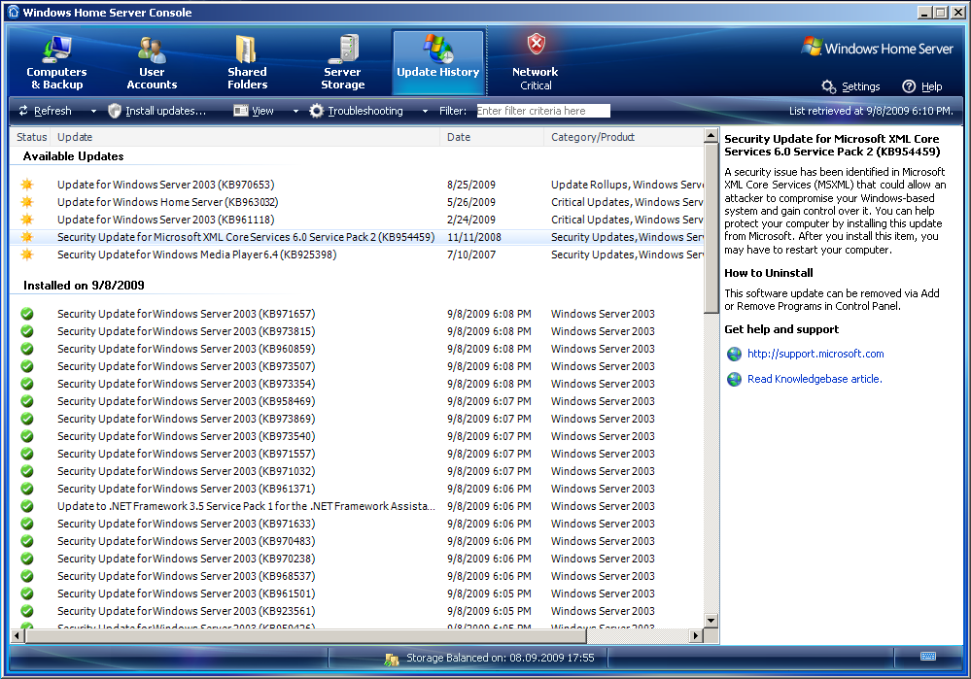
Task: Expand the Troubleshooting dropdown arrow
Action: click(425, 112)
